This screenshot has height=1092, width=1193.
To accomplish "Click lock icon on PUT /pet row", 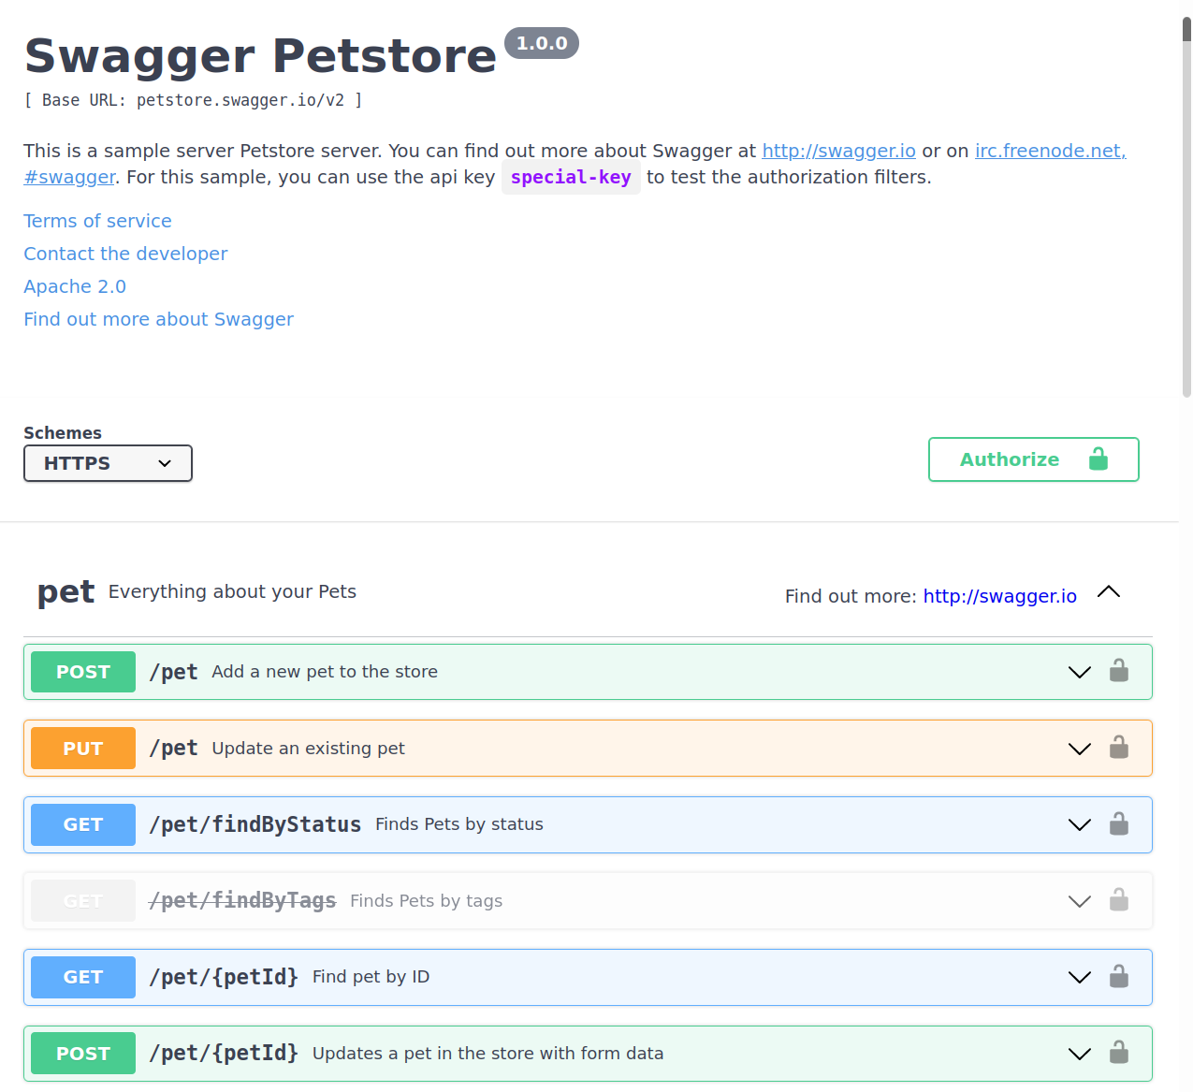I will click(x=1119, y=748).
